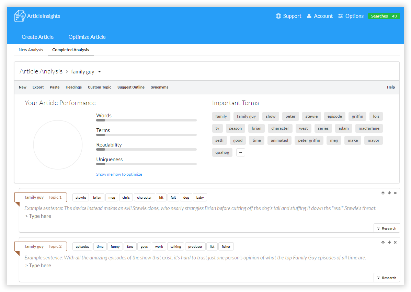Click the animated important term
The width and height of the screenshot is (411, 292).
click(279, 140)
